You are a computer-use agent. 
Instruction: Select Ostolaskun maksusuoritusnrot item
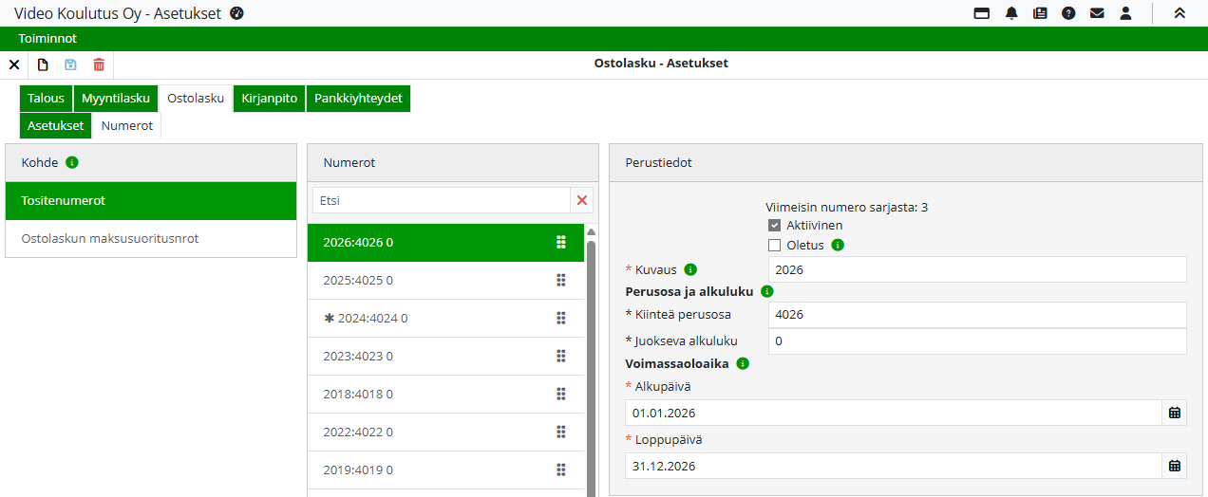(x=110, y=238)
